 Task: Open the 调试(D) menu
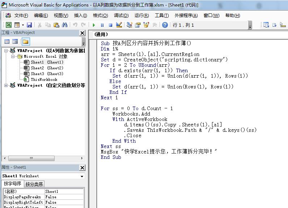tap(121, 16)
